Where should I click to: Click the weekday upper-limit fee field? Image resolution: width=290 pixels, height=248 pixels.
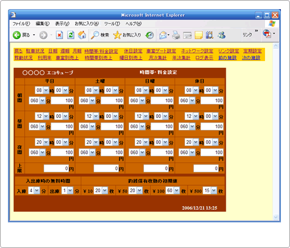pyautogui.click(x=56, y=168)
